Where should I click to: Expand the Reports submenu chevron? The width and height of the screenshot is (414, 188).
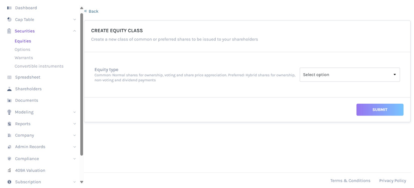pyautogui.click(x=75, y=124)
